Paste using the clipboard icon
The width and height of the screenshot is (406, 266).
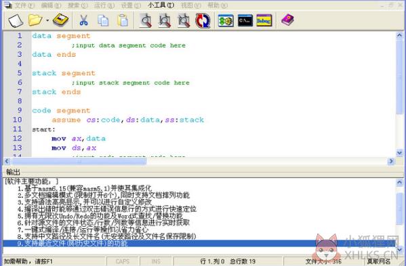[123, 20]
